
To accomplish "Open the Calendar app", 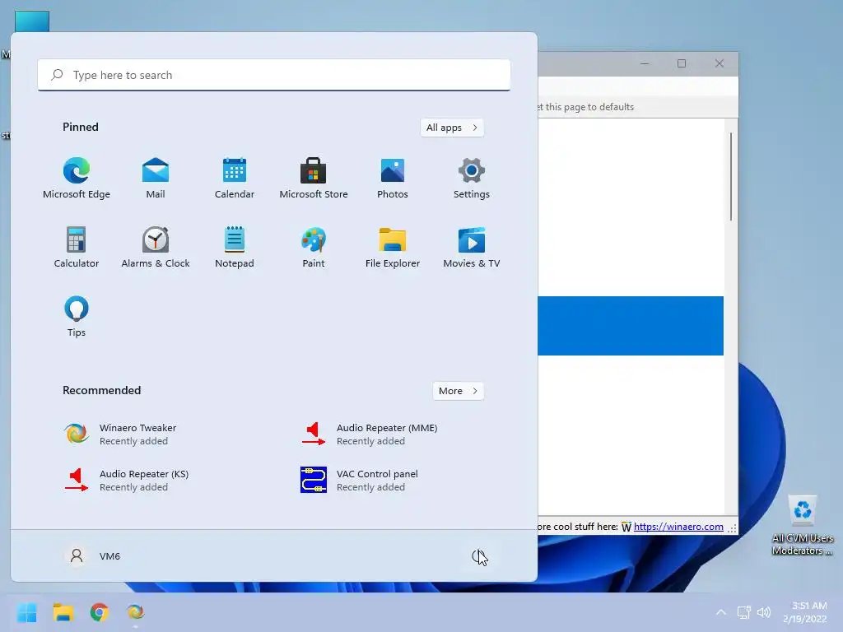I will tap(235, 179).
